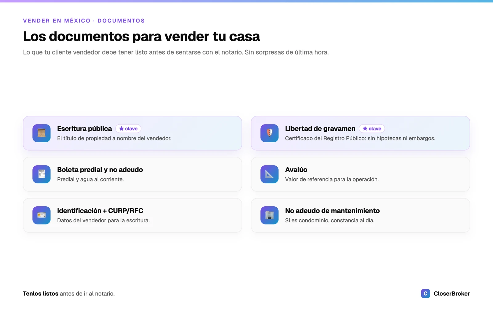Click the text 'Valor de referencia para la operación.'
The image size is (493, 312).
[x=332, y=179]
